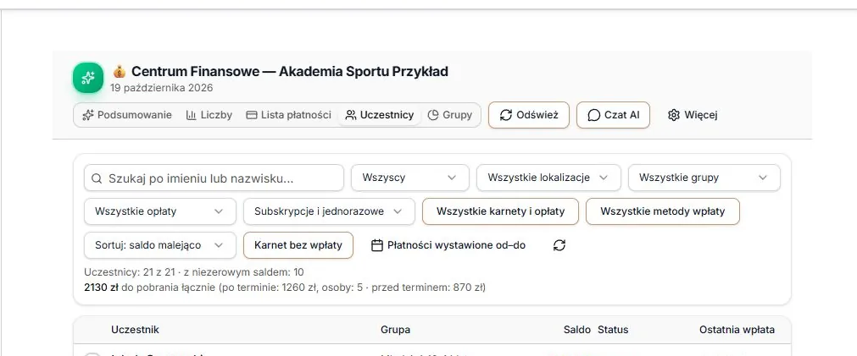Image resolution: width=857 pixels, height=356 pixels.
Task: Open the Lista płatności tab
Action: (x=288, y=115)
